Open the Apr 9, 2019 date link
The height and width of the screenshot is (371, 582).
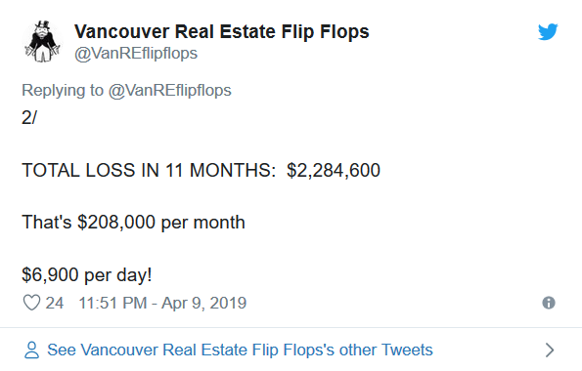pyautogui.click(x=203, y=304)
